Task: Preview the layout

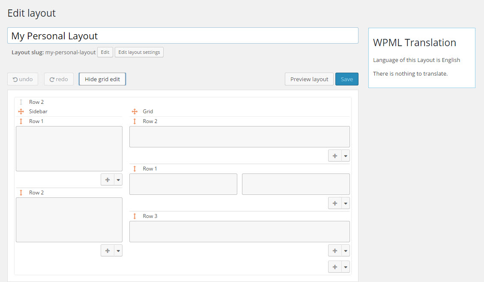Action: pos(309,79)
